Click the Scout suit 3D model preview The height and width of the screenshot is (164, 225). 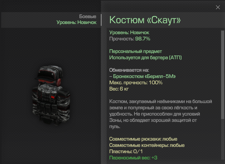tap(51, 96)
